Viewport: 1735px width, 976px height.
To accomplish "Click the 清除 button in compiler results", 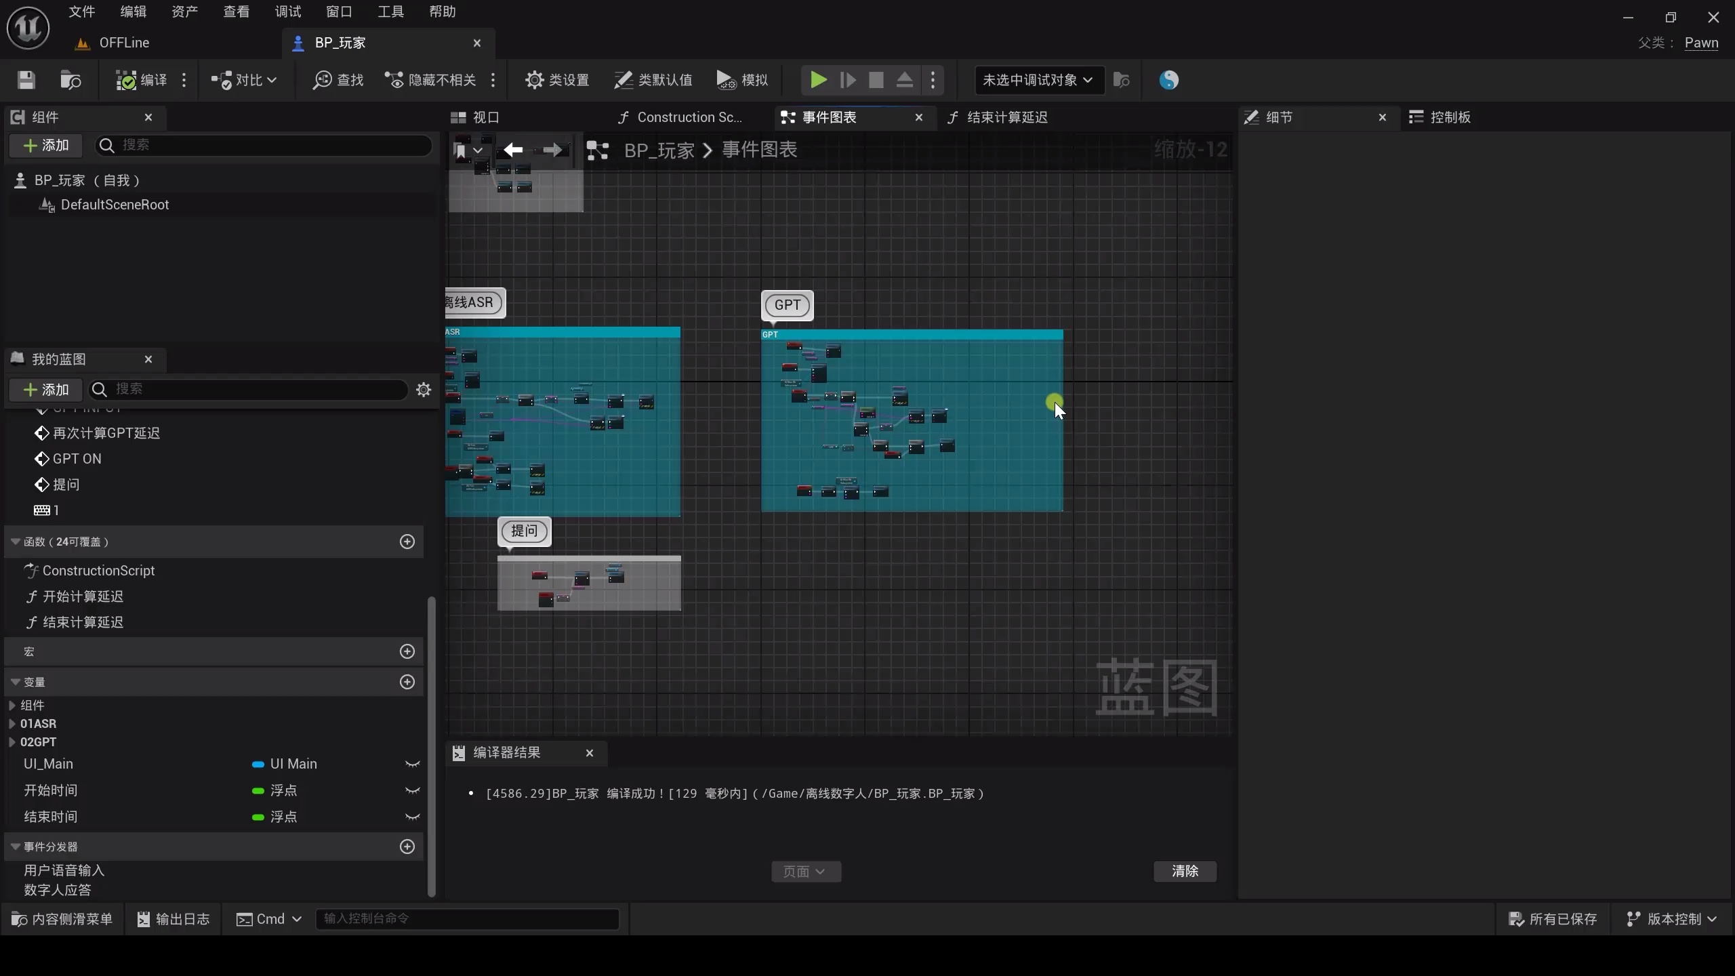I will point(1185,871).
